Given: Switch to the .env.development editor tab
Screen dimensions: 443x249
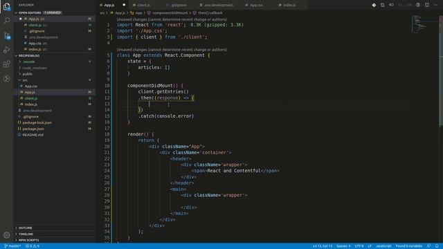Looking at the screenshot, I should point(217,5).
